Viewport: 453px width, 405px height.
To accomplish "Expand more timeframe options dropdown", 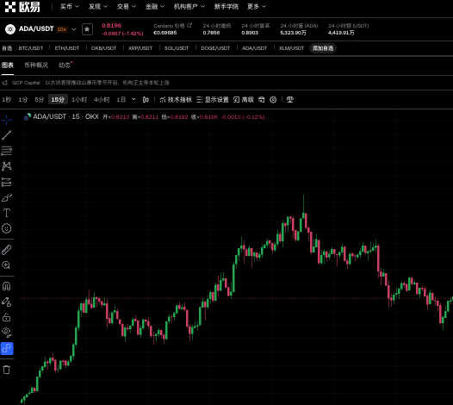I will point(133,99).
